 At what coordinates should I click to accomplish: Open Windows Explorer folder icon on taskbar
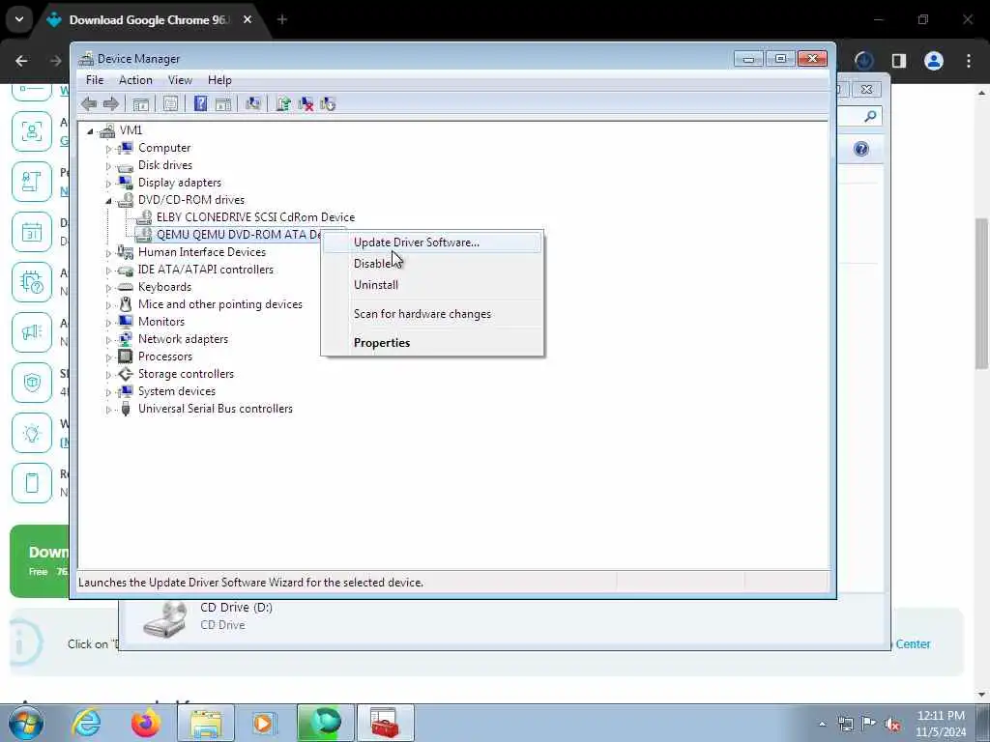pos(206,723)
